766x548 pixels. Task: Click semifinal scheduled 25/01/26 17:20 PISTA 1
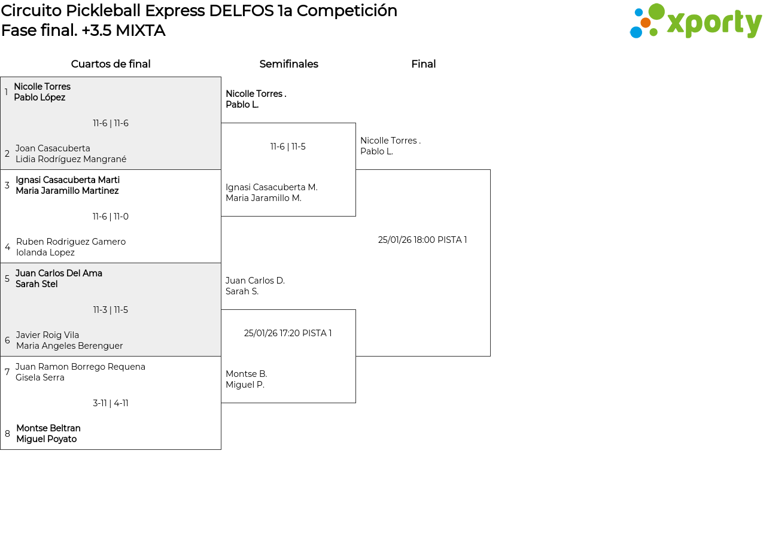click(x=288, y=333)
